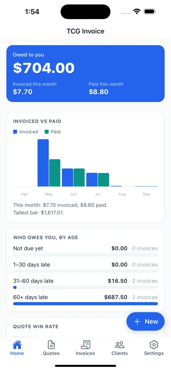Tap the Paid legend label
The width and height of the screenshot is (171, 370).
[x=56, y=132]
